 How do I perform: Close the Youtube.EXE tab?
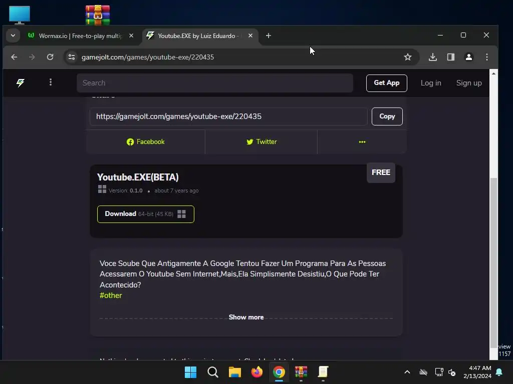pos(250,35)
